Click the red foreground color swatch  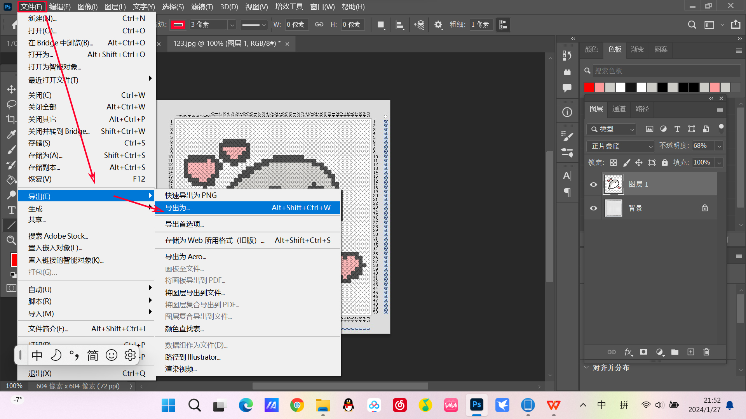pos(14,260)
